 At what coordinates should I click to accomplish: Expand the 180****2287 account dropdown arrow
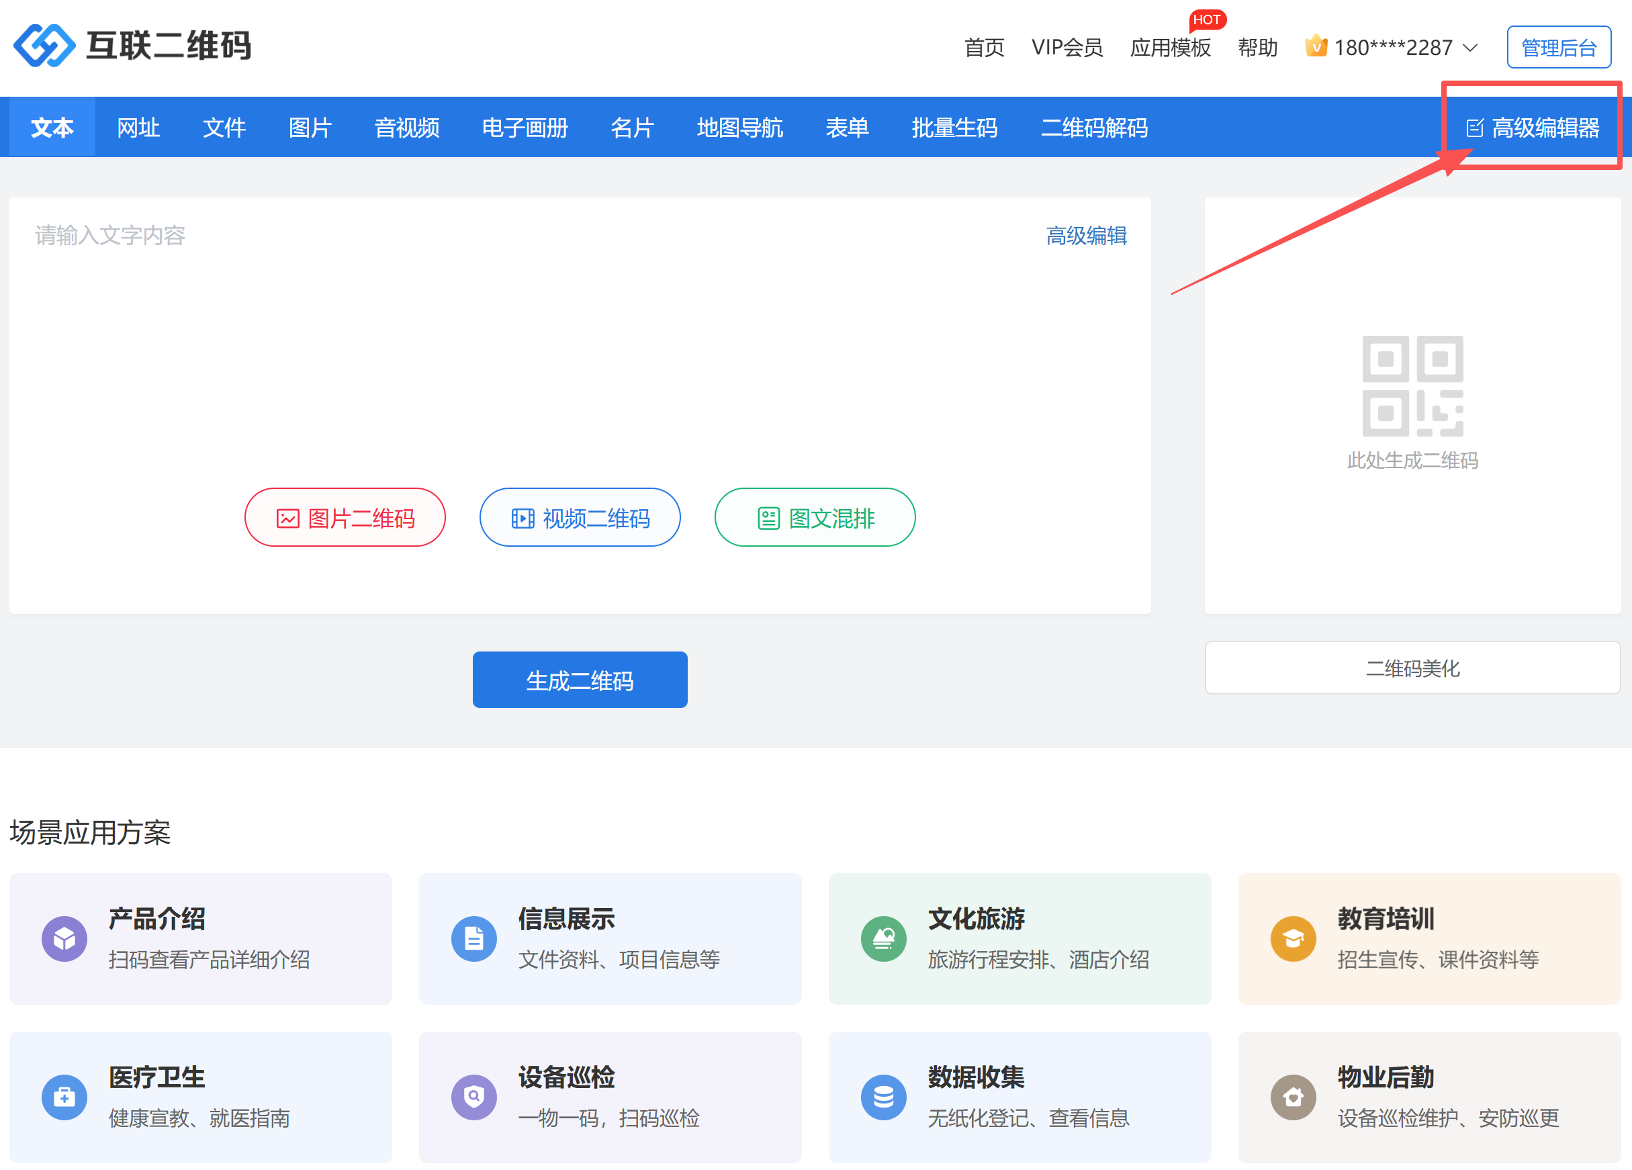1471,48
